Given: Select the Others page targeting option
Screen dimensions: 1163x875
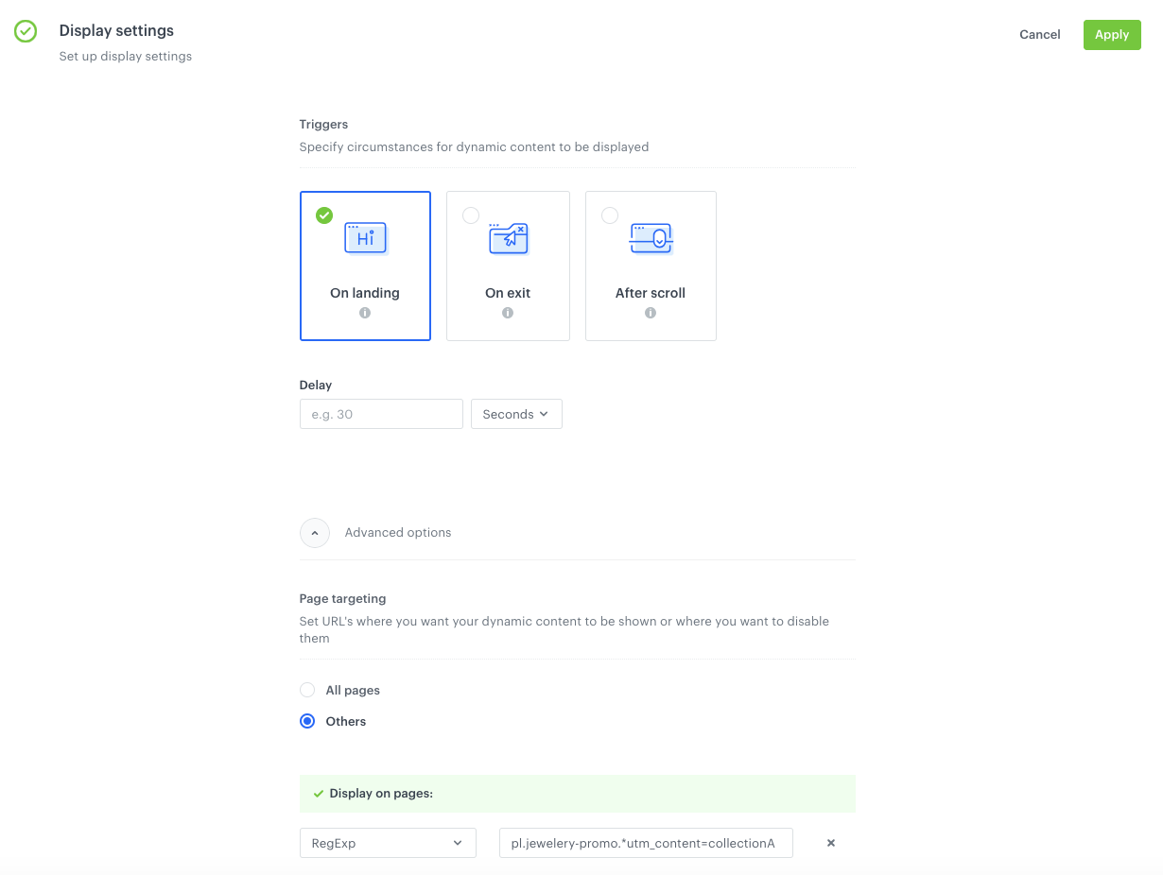Looking at the screenshot, I should click(307, 721).
